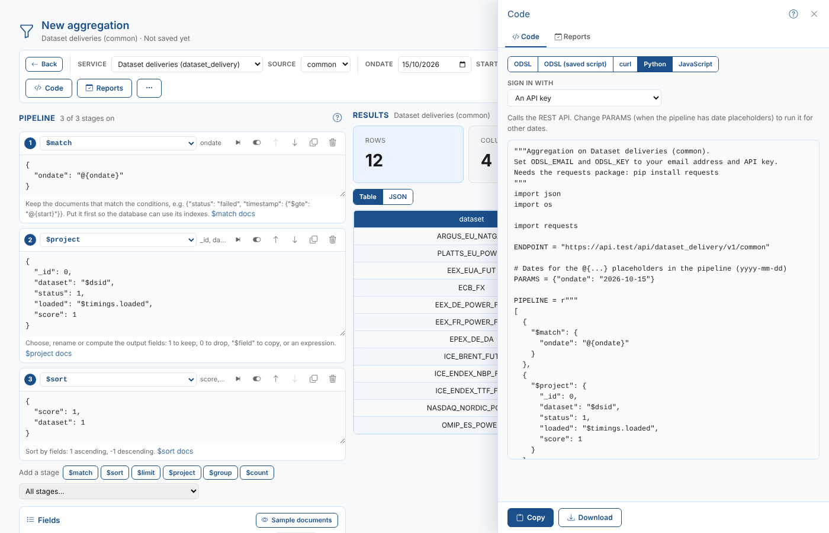Download the generated Python code
829x533 pixels.
pos(590,518)
